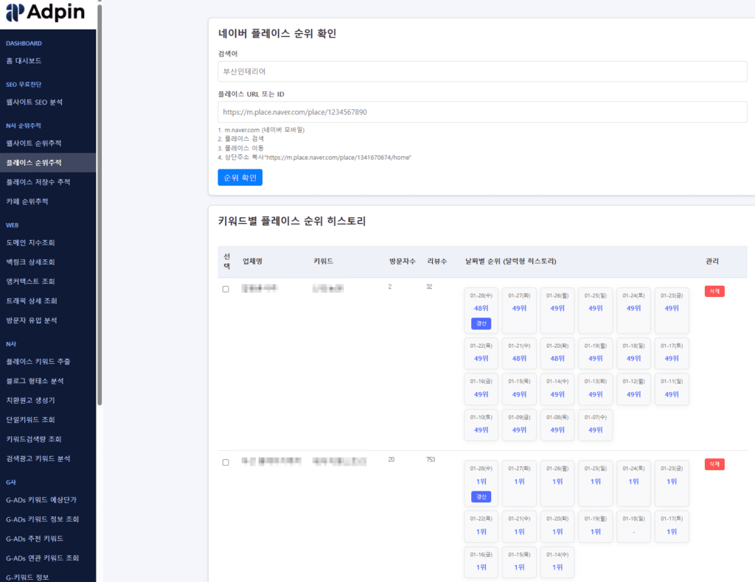This screenshot has width=755, height=582.
Task: Go to 웹사이트 SEO 분석
Action: [34, 102]
